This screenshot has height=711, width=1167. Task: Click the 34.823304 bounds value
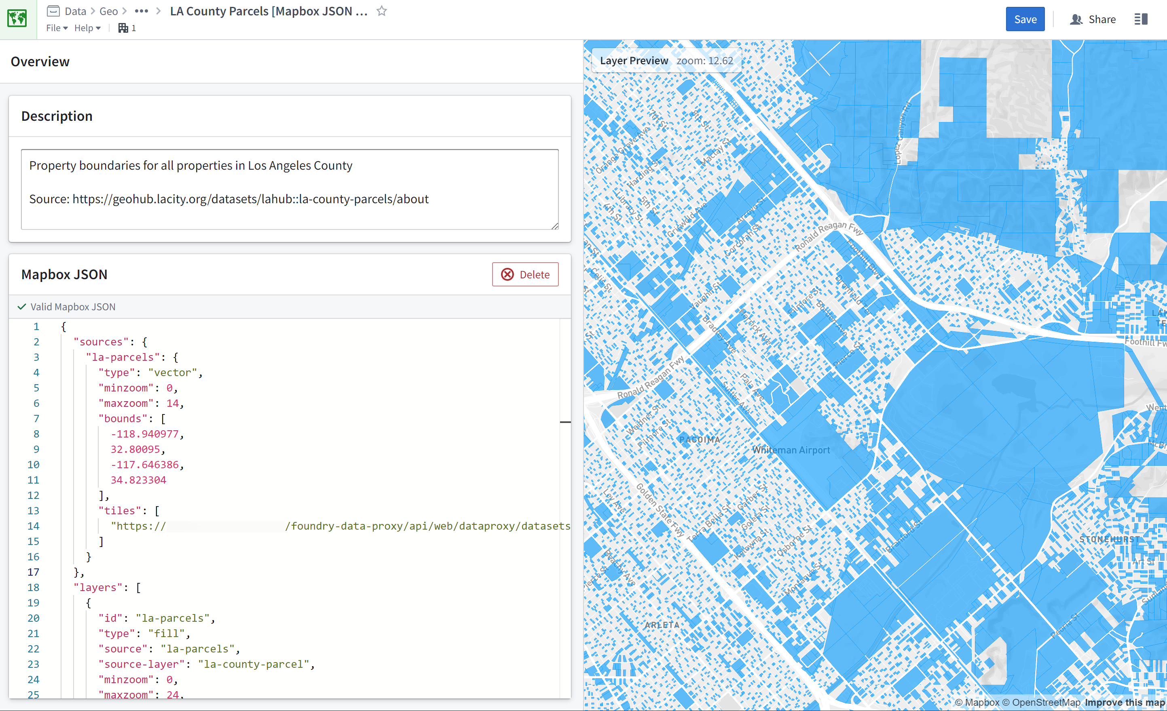pyautogui.click(x=138, y=480)
